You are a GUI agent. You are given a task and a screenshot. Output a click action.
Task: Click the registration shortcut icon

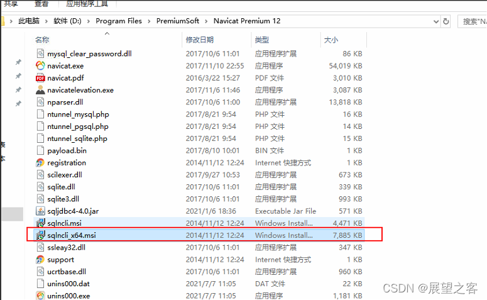coord(40,163)
